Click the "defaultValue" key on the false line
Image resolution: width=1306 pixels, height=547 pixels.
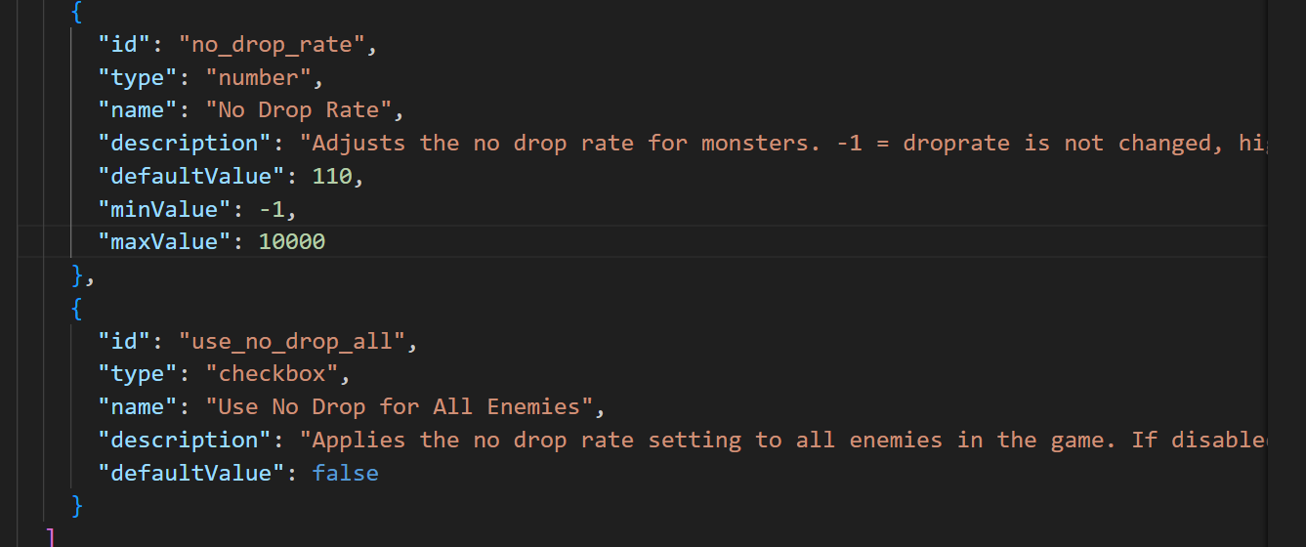[x=190, y=474]
